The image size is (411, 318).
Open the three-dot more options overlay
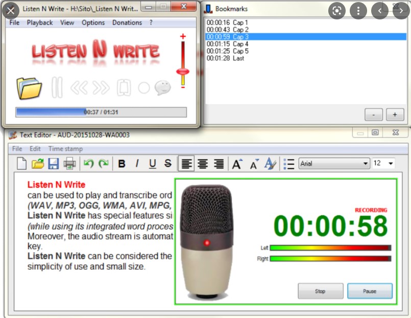[358, 11]
